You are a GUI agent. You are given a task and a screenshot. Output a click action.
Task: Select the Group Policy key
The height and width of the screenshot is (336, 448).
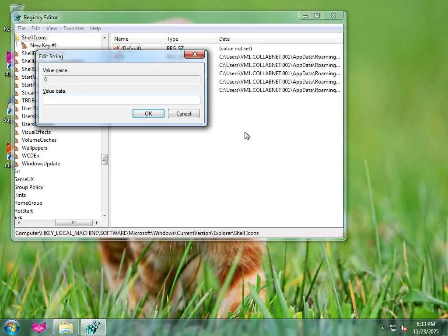click(29, 187)
